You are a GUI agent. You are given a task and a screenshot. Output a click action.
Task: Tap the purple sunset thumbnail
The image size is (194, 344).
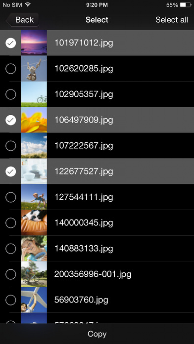tap(34, 43)
